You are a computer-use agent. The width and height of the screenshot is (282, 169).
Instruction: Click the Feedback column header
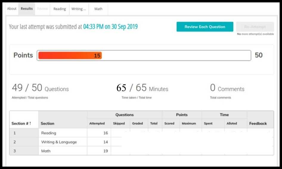pyautogui.click(x=258, y=123)
